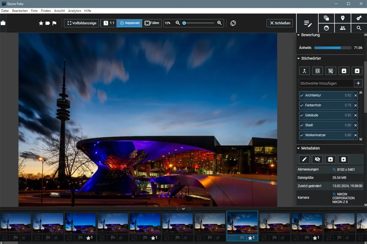This screenshot has width=367, height=244.
Task: Click the Stichwörter hinzufügen input field
Action: (326, 83)
